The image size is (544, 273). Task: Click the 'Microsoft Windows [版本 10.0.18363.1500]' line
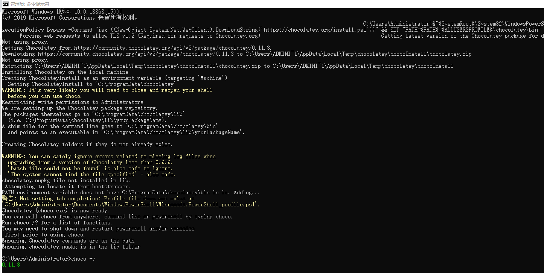62,12
